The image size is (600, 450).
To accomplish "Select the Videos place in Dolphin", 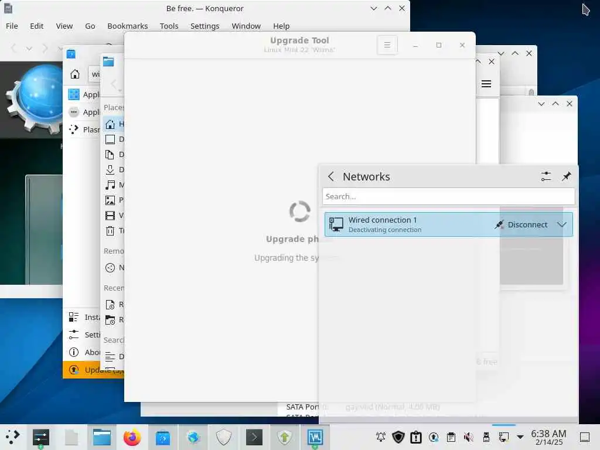I will (114, 215).
